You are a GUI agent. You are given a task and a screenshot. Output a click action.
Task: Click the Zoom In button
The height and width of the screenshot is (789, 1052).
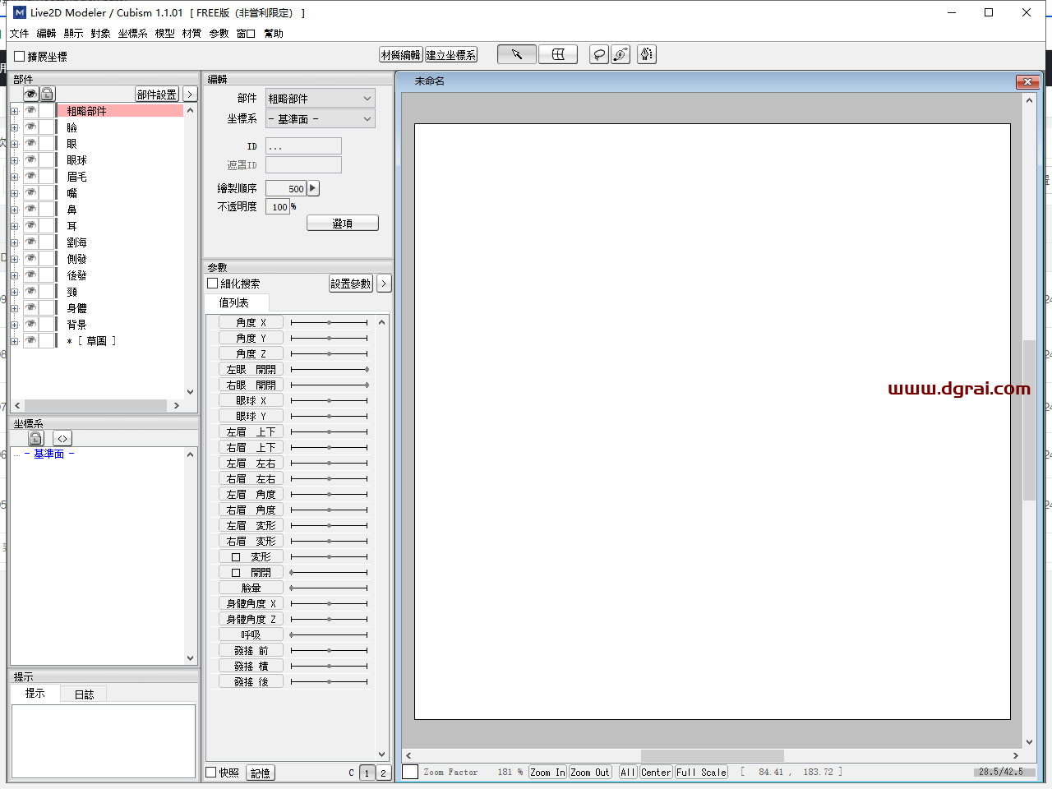[x=547, y=772]
